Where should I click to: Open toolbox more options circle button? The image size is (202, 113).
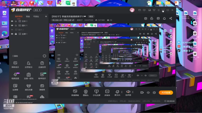pyautogui.click(x=44, y=56)
